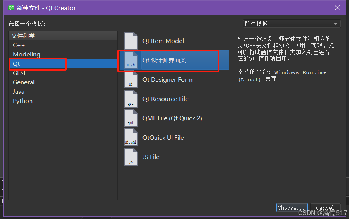Select the Java category
Screen dimensions: 349x219
[63, 92]
